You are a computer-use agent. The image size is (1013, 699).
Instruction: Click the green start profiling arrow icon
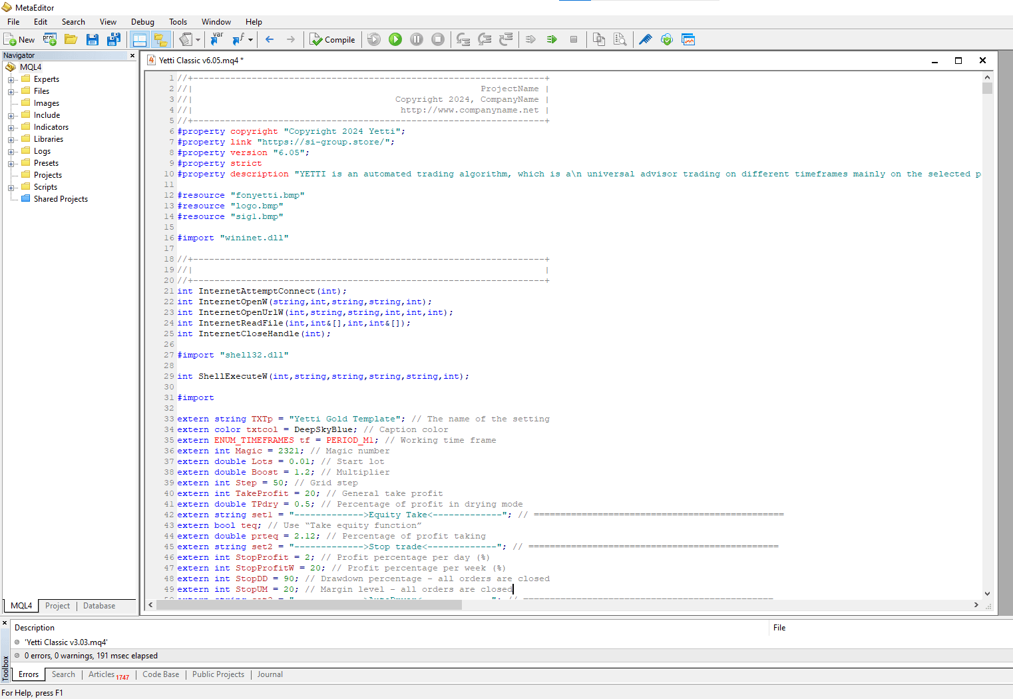pyautogui.click(x=552, y=40)
